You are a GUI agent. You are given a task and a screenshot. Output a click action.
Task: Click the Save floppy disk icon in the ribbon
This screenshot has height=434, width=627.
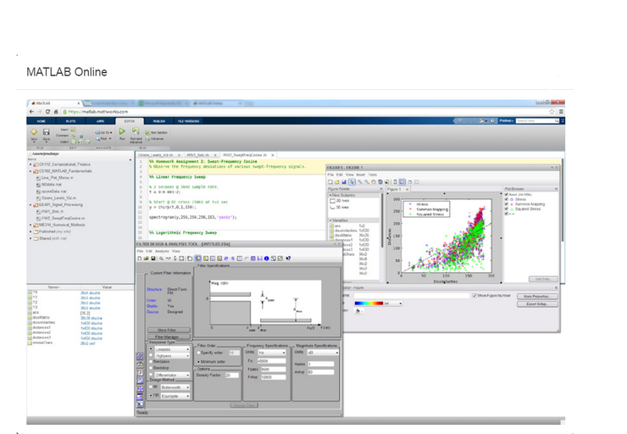coord(47,131)
